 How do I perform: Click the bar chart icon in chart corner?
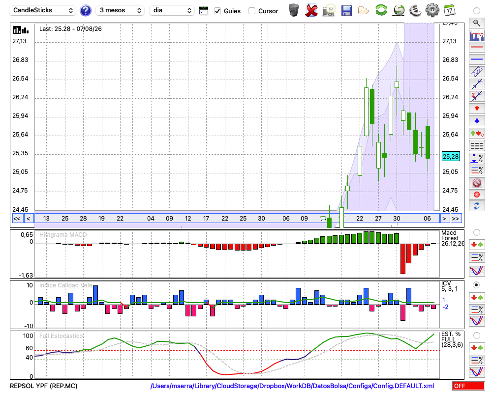[x=21, y=30]
